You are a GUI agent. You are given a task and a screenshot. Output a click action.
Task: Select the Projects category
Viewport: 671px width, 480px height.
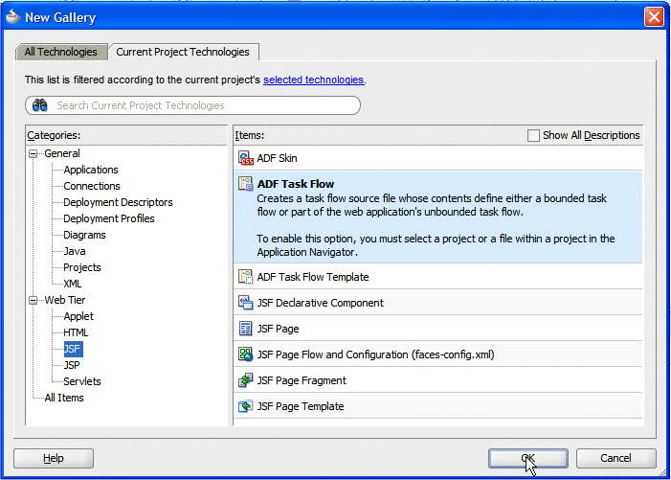coord(82,267)
